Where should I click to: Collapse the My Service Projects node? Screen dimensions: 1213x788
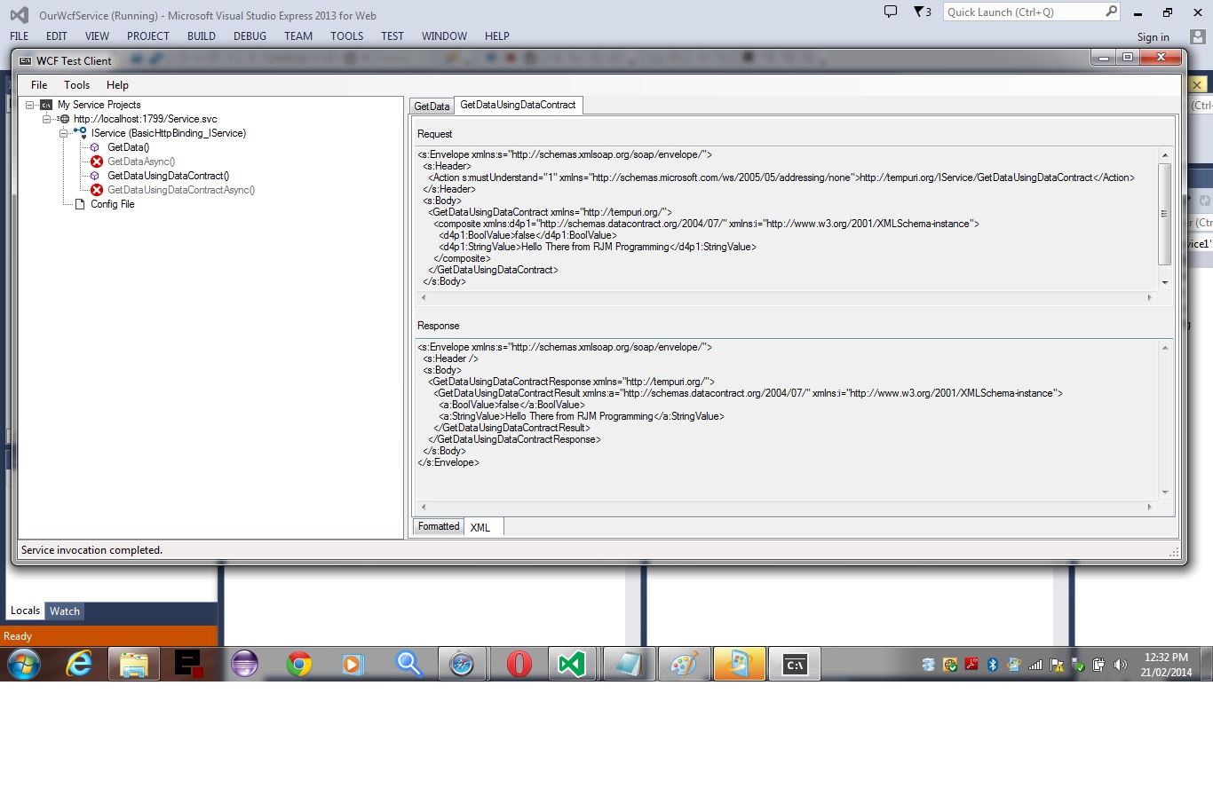point(31,105)
